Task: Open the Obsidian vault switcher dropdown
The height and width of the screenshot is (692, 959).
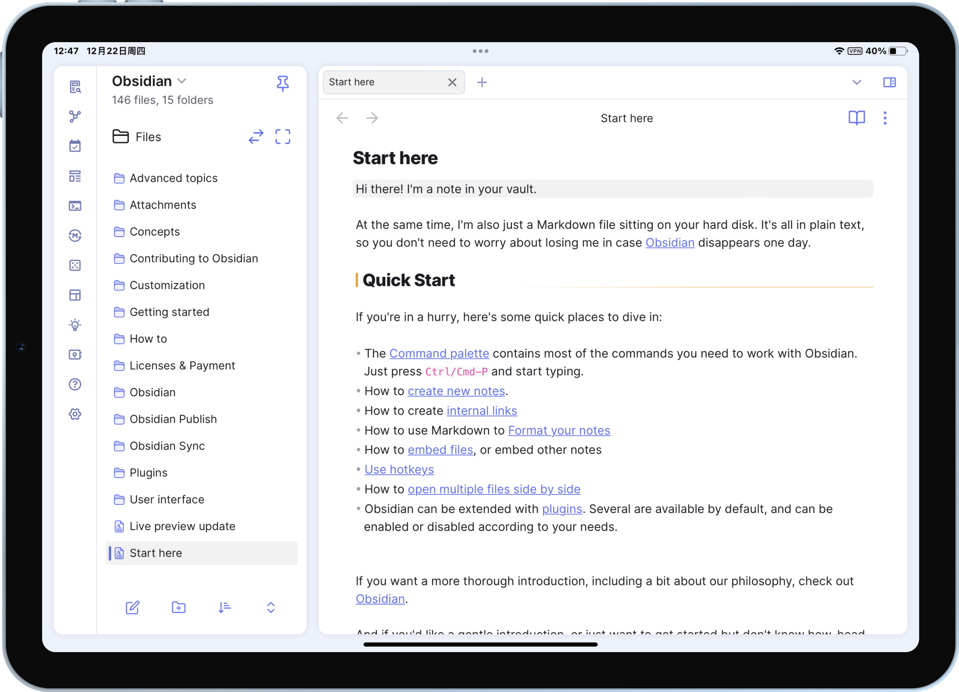Action: [182, 81]
